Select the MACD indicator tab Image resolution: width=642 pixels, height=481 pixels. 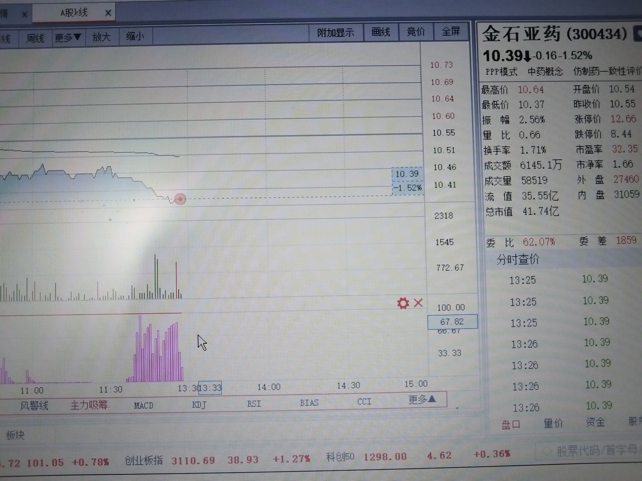[143, 406]
